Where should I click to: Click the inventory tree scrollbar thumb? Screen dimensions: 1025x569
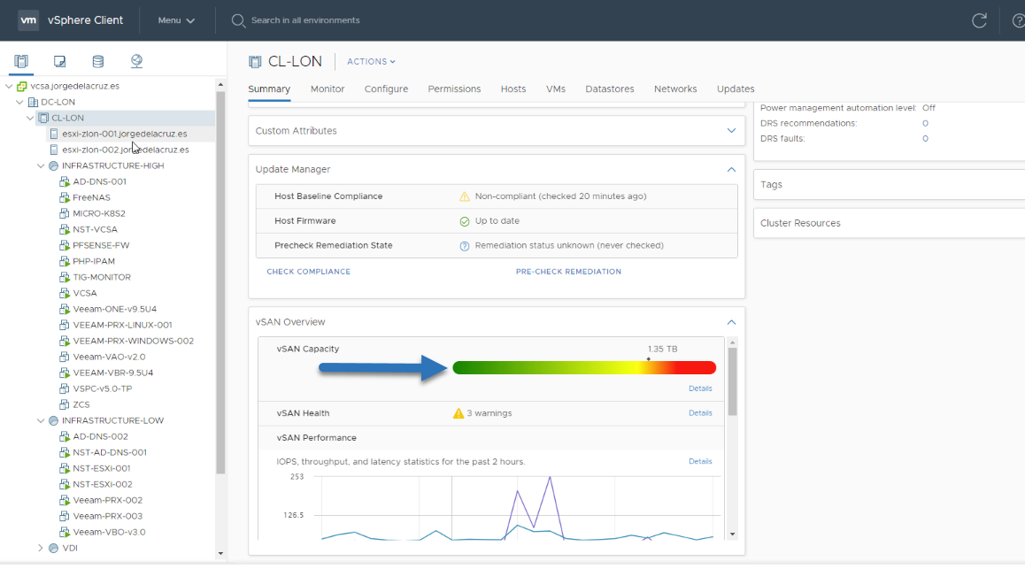(220, 282)
